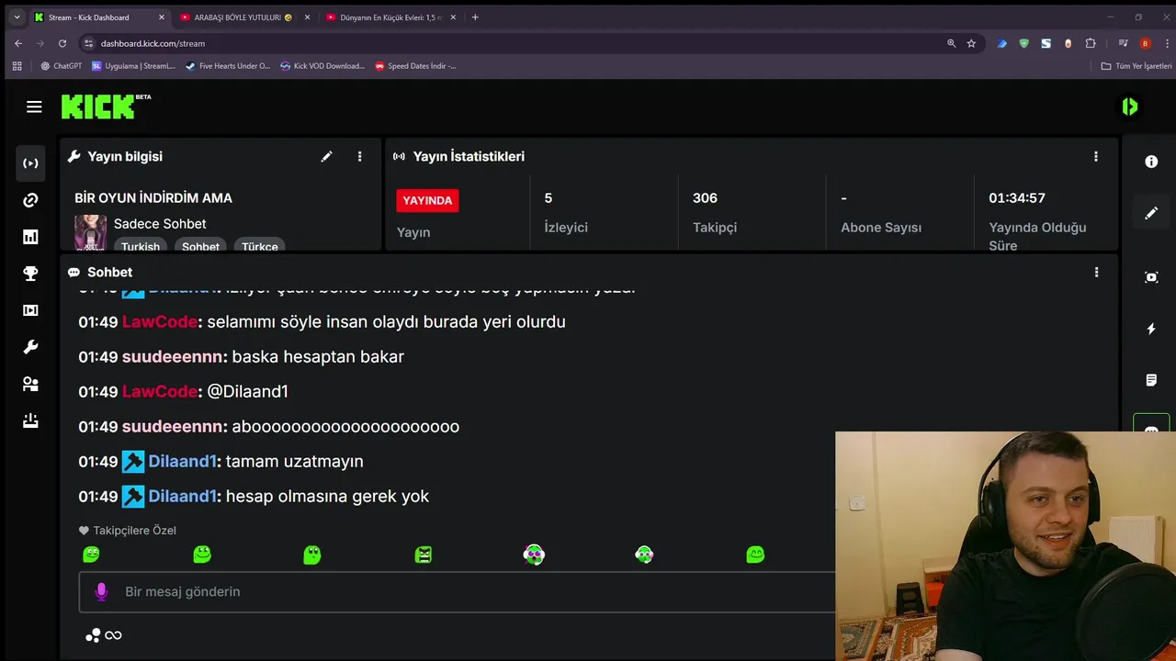The height and width of the screenshot is (661, 1176).
Task: Open the analytics chart sidebar icon
Action: [x=30, y=237]
